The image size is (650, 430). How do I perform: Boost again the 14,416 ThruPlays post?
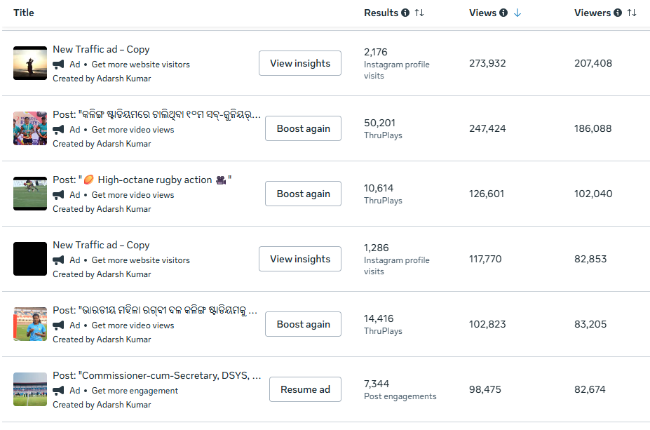point(303,324)
